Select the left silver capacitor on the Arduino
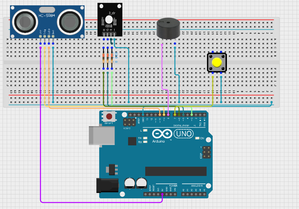Screen dimensions: 299x209 click(x=130, y=183)
